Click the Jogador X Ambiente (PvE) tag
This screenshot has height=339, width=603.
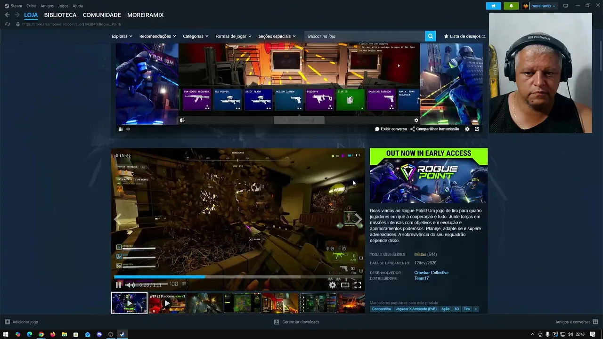416,309
